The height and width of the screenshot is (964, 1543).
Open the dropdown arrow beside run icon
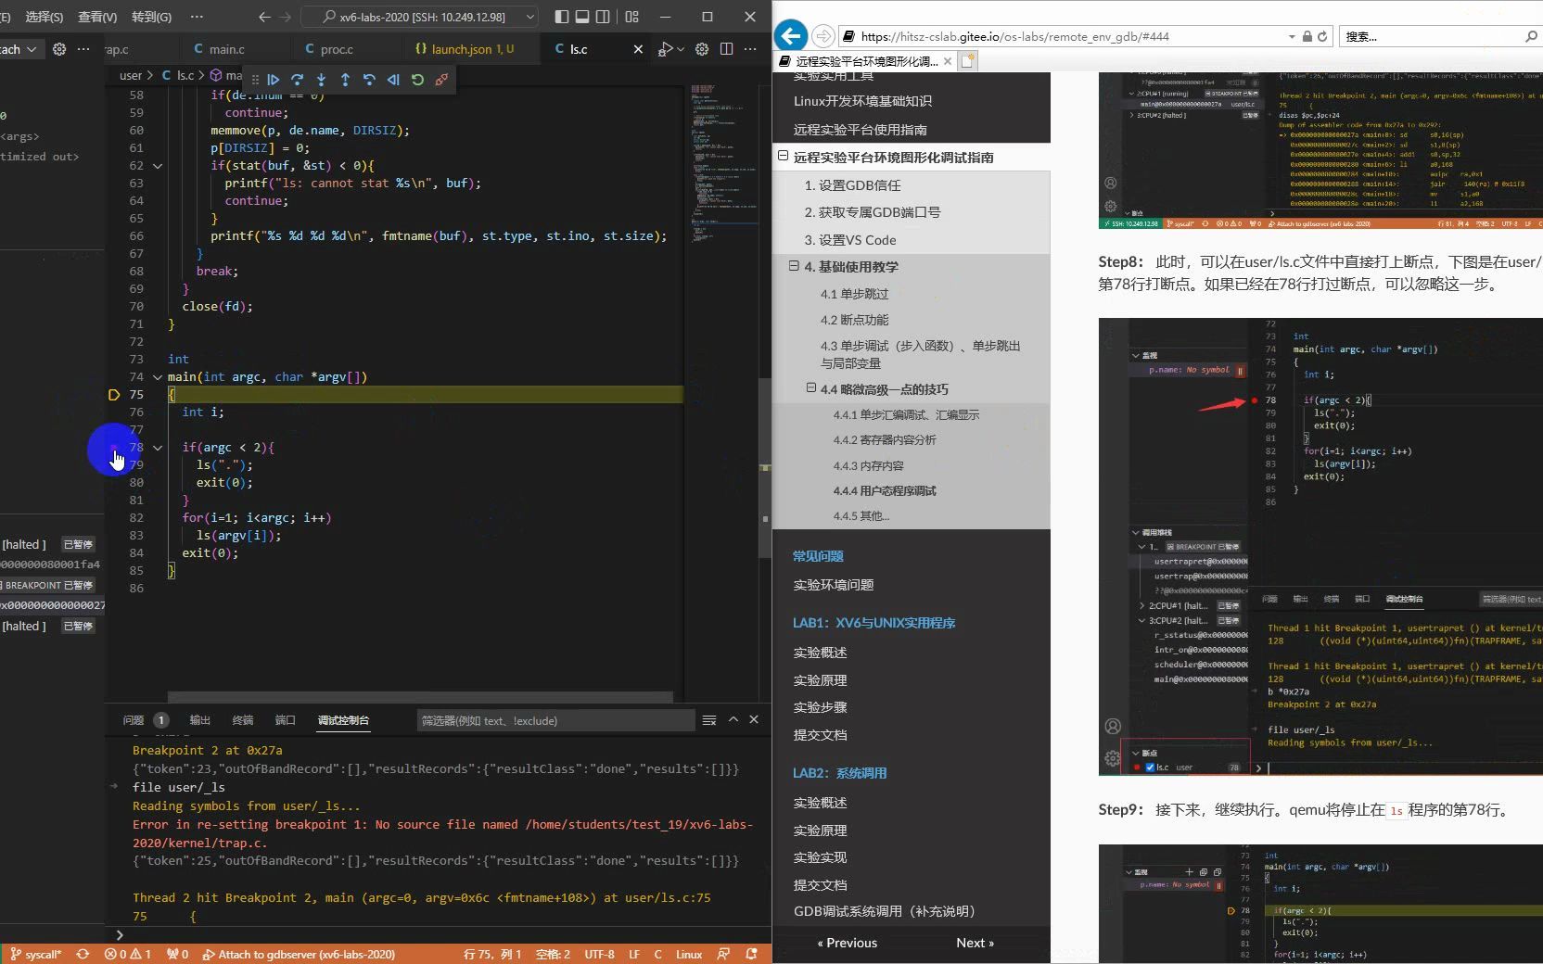(681, 49)
